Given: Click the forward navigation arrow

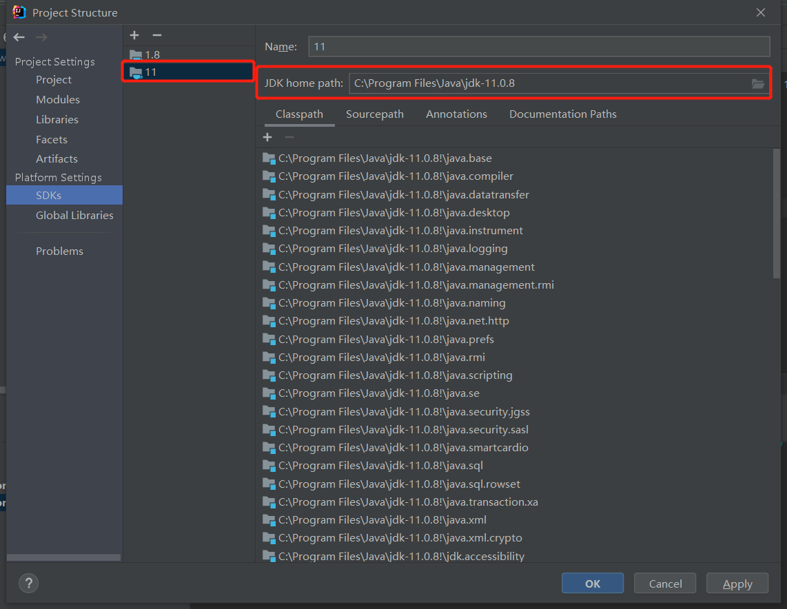Looking at the screenshot, I should click(x=41, y=37).
